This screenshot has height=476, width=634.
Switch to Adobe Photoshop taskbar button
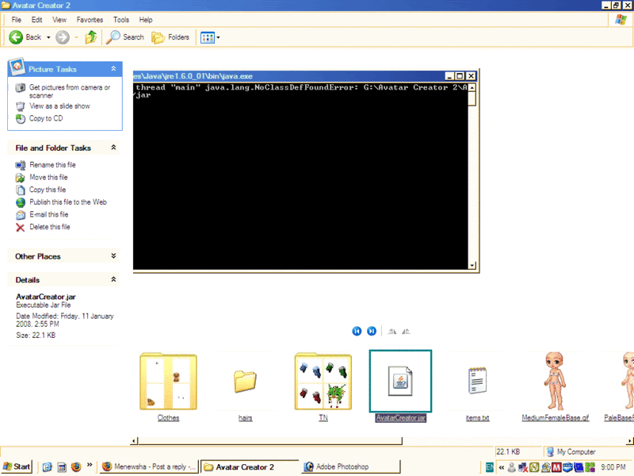350,466
